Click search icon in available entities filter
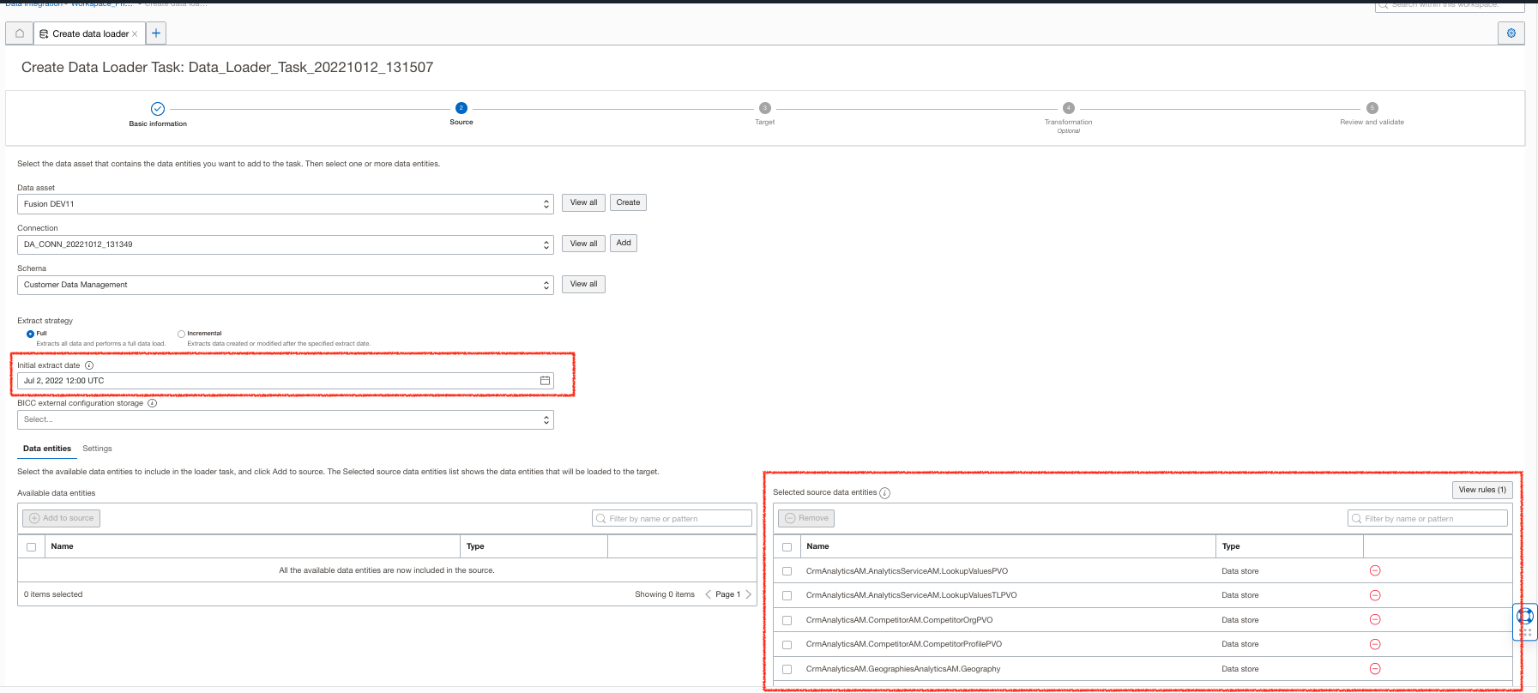The width and height of the screenshot is (1538, 693). click(x=600, y=518)
